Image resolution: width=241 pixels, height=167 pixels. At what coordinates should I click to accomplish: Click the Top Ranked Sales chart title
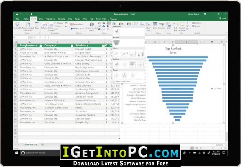pyautogui.click(x=173, y=51)
